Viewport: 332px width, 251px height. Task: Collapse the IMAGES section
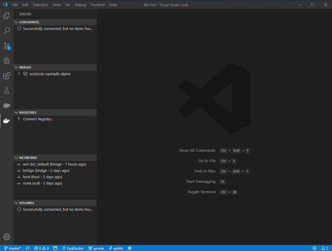click(16, 67)
